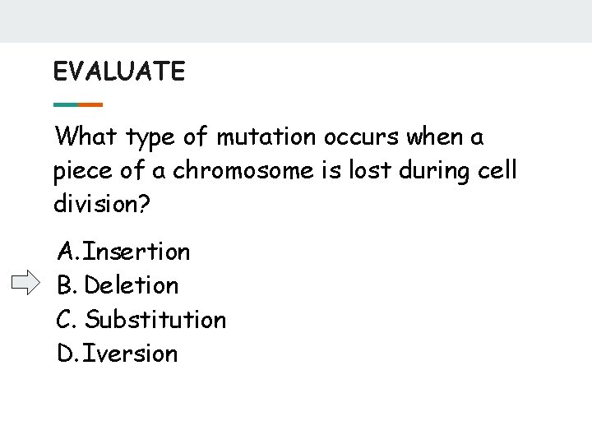Screen dimensions: 592x444
Task: Click the letter "D." option label
Action: click(68, 354)
